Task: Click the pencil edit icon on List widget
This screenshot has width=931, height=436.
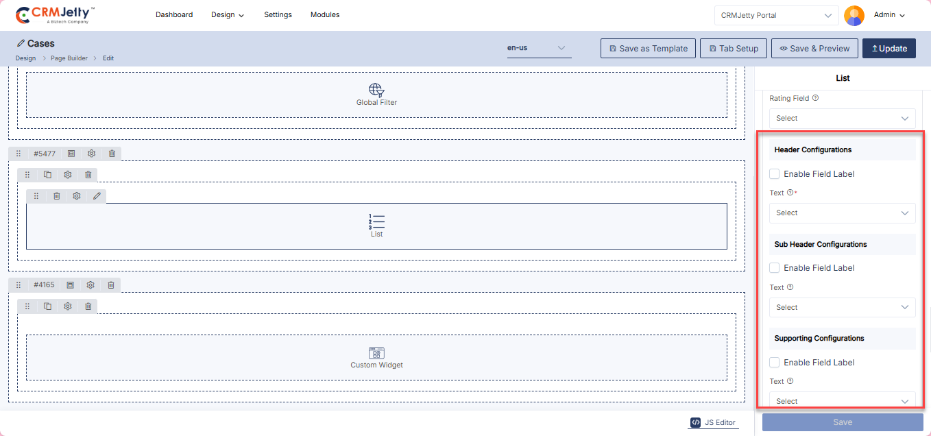Action: (97, 196)
